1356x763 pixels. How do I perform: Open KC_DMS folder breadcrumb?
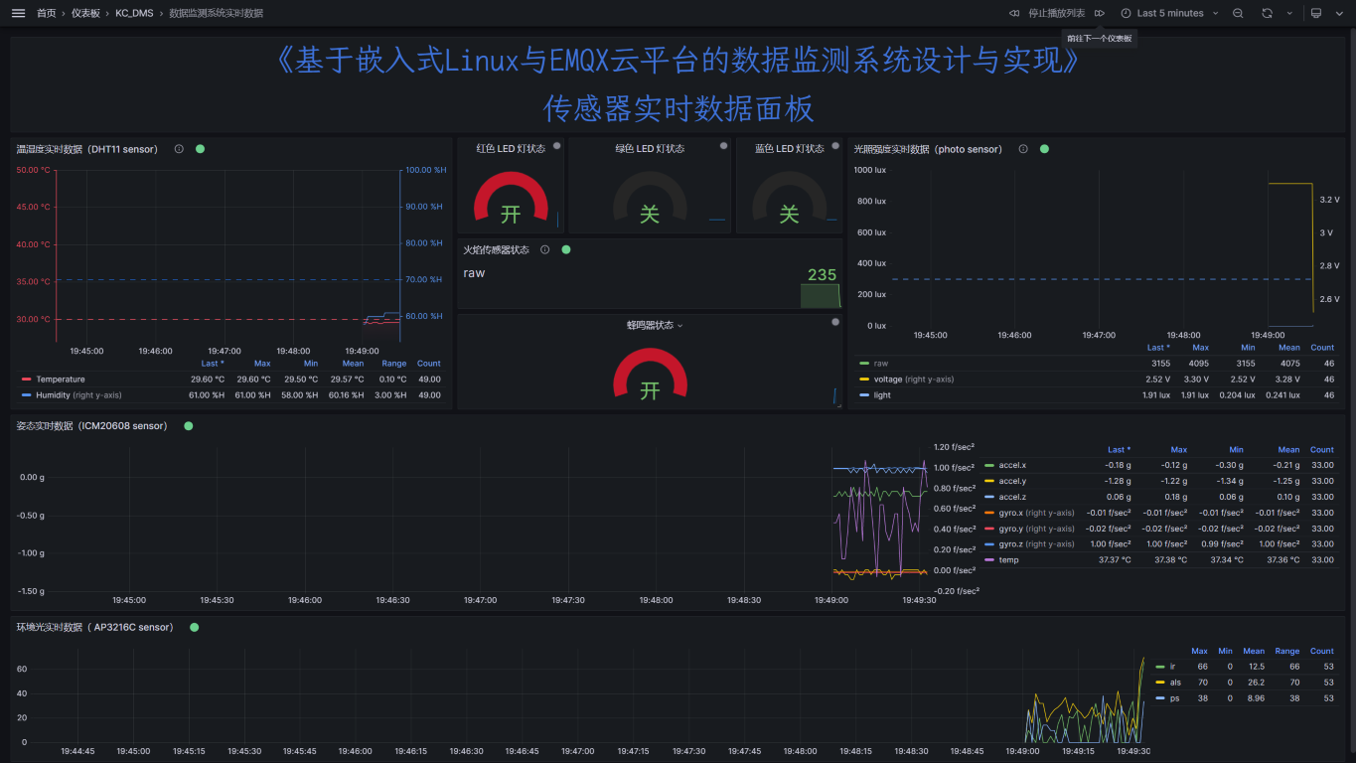click(134, 13)
